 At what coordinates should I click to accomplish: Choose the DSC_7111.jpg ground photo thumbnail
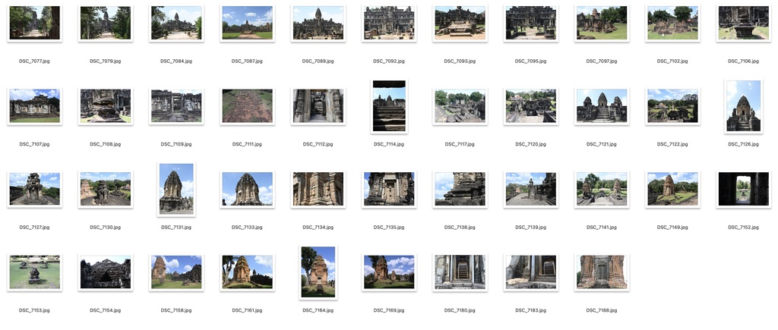tap(247, 106)
